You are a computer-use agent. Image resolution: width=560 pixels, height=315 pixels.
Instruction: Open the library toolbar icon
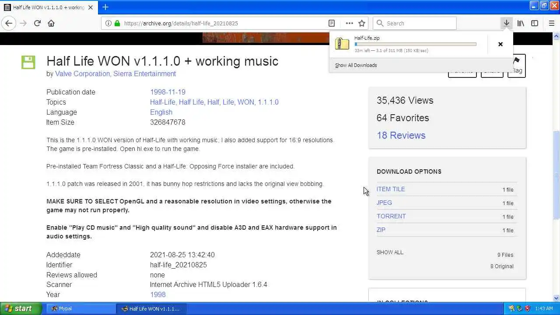521,23
